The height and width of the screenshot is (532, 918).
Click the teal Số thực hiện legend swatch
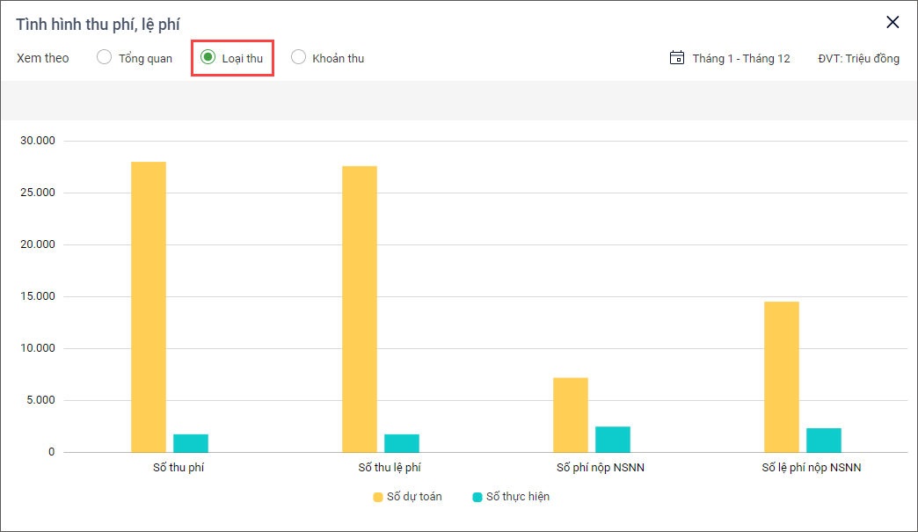pos(477,497)
